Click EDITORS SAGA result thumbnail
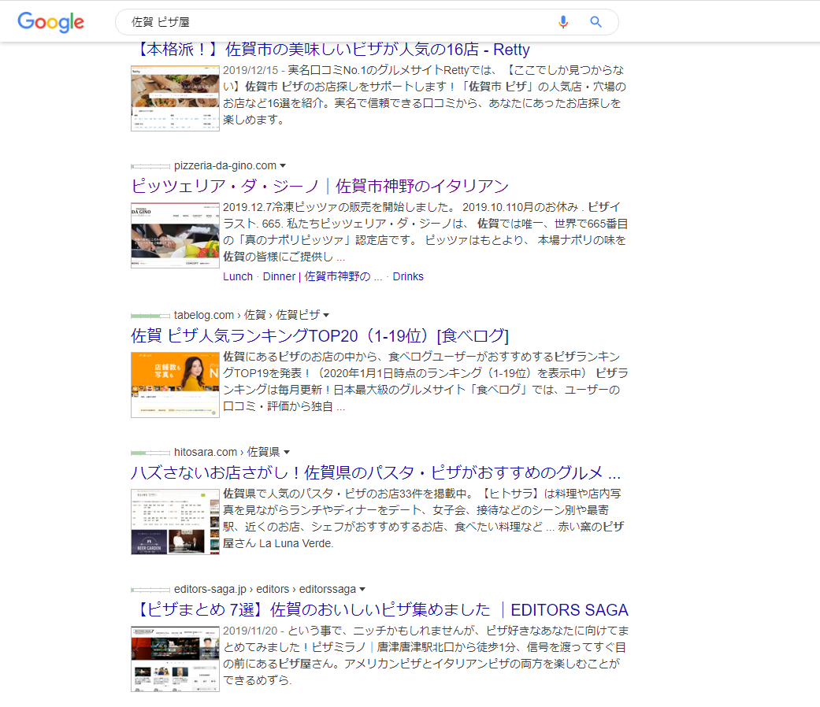The width and height of the screenshot is (820, 707). (x=175, y=659)
